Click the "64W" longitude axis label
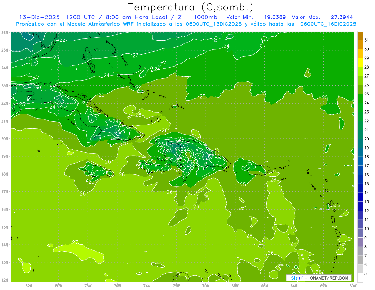This screenshot has height=290, width=375. 294,286
